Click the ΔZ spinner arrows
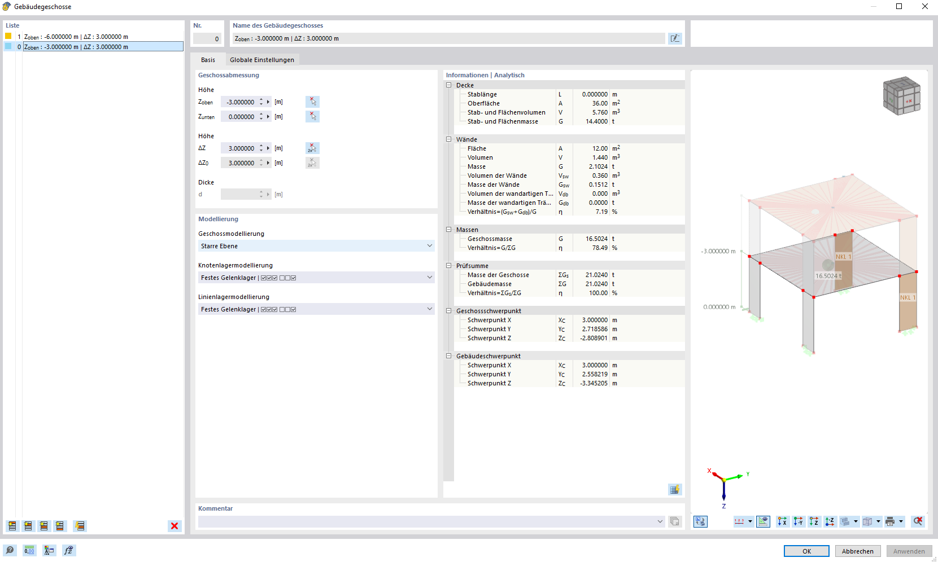This screenshot has width=938, height=562. click(261, 148)
